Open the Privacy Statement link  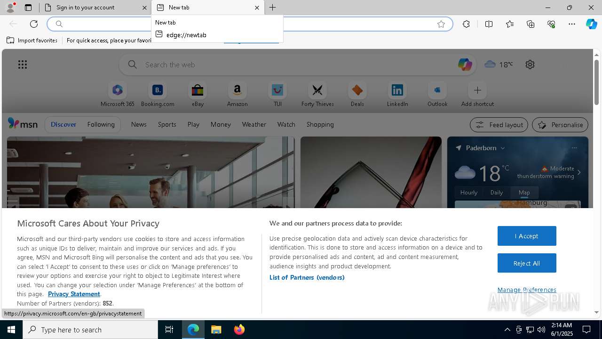(x=74, y=294)
